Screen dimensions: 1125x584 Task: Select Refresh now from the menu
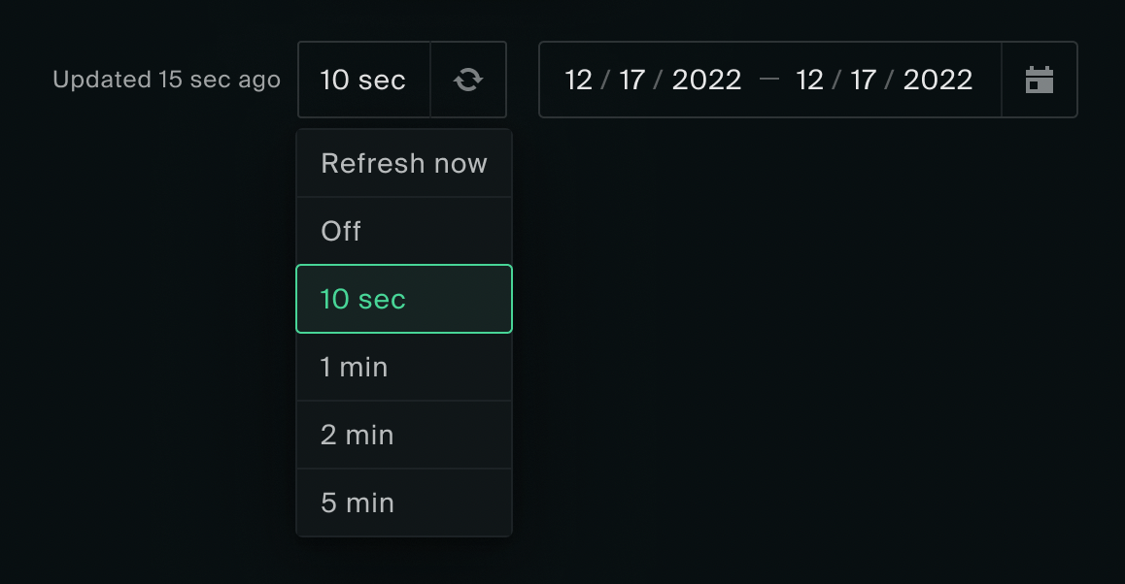(x=403, y=163)
